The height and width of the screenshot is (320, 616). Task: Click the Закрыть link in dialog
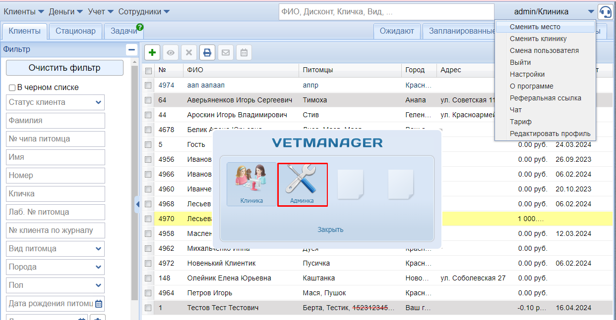coord(330,229)
